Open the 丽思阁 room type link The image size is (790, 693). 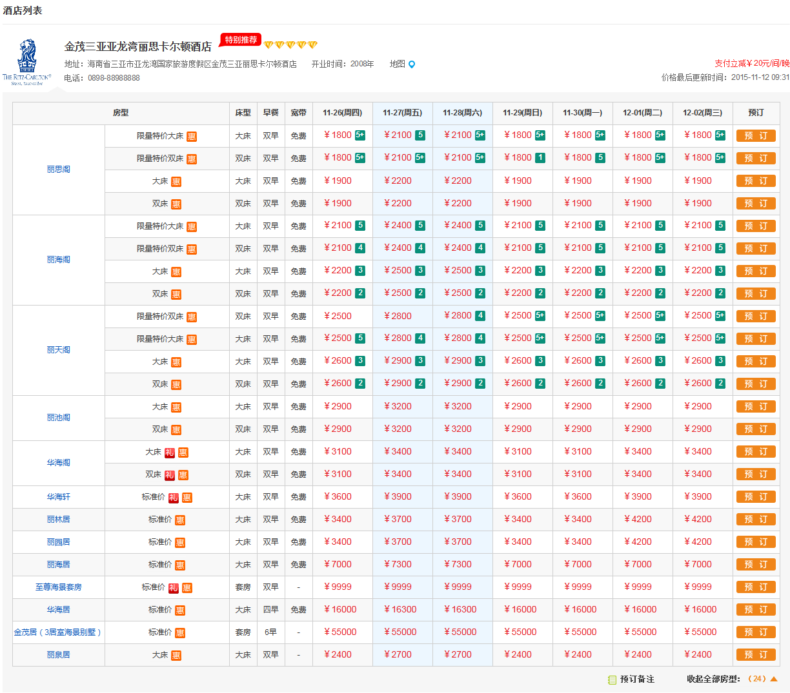[58, 170]
